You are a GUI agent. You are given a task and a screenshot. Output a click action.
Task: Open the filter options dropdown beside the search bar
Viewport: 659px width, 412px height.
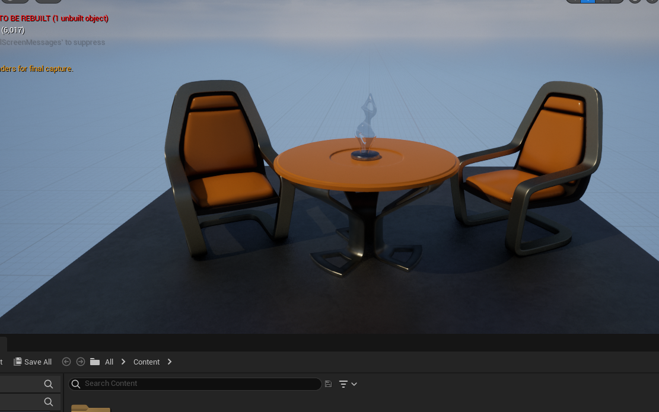[x=348, y=384]
